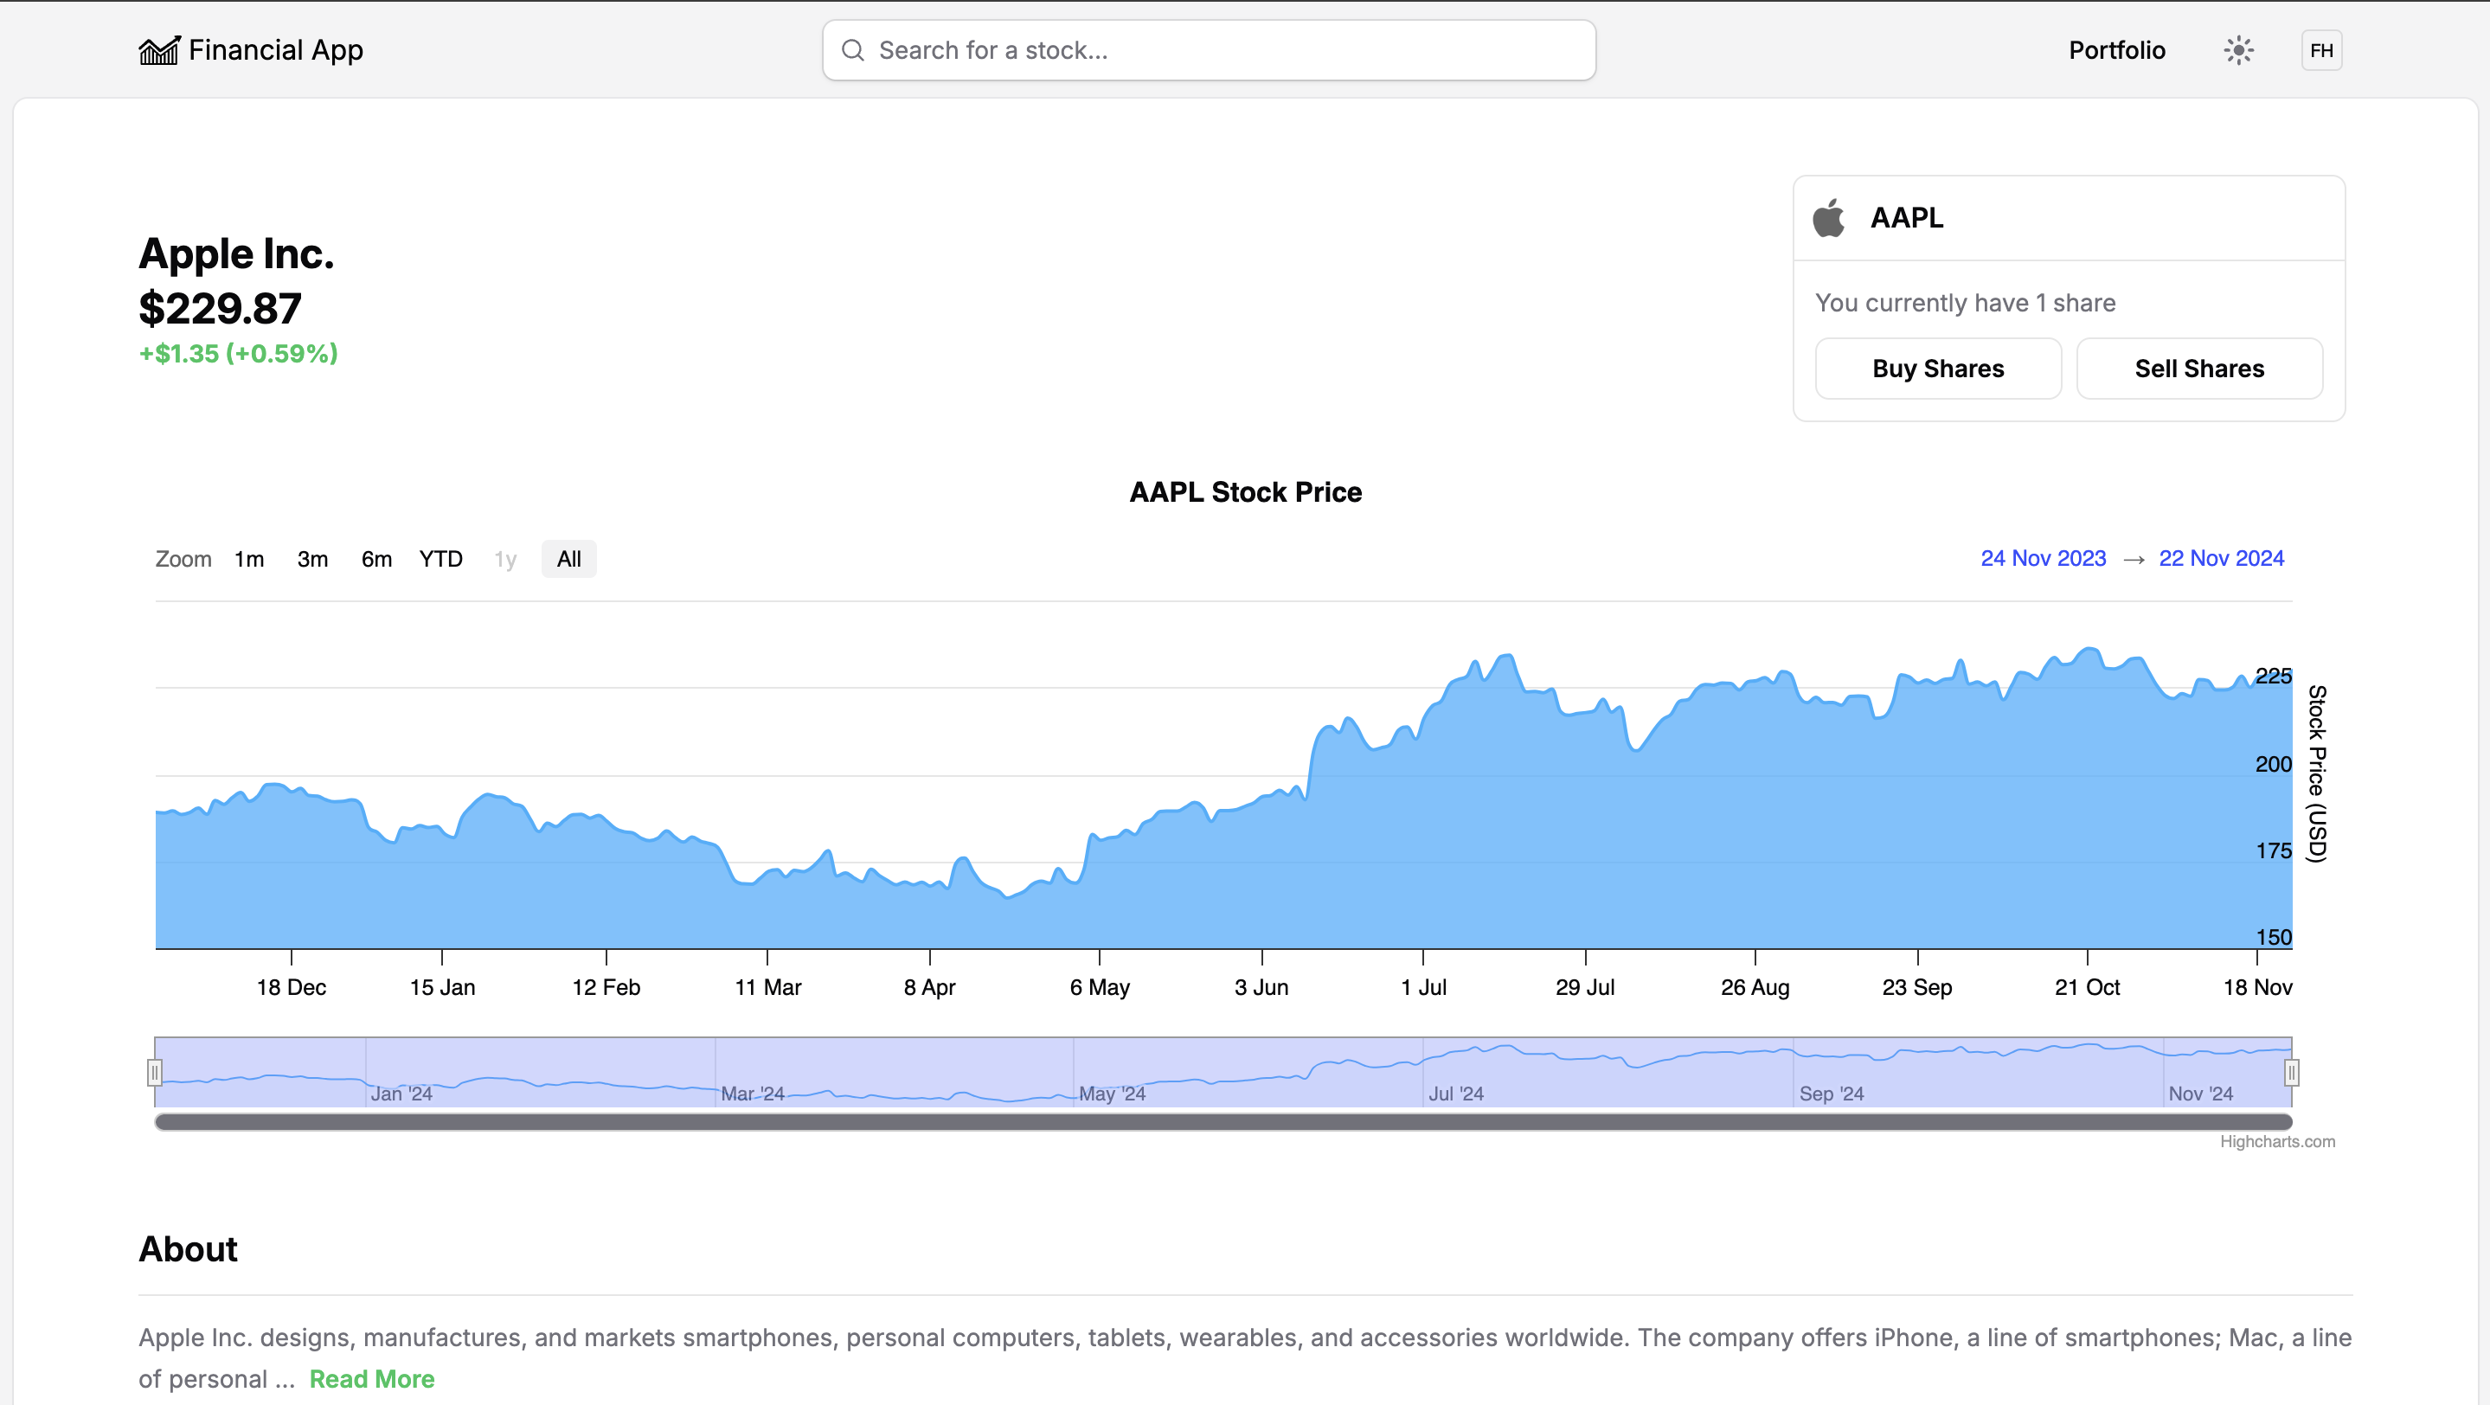Click the 21 Oct axis label
Image resolution: width=2490 pixels, height=1405 pixels.
pos(2087,987)
